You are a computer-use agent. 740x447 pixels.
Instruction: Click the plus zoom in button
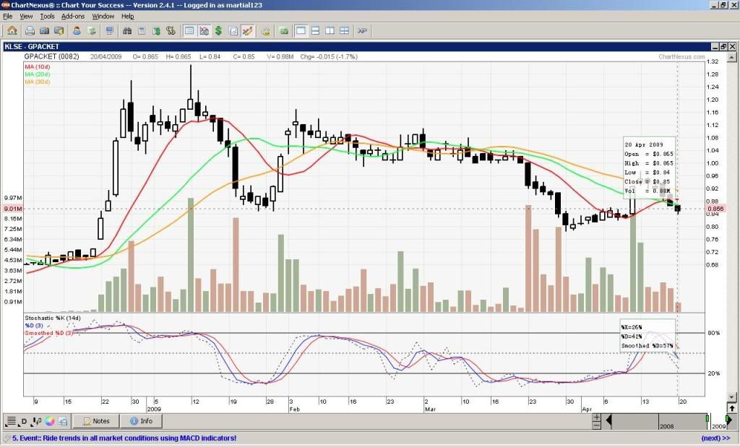596,417
